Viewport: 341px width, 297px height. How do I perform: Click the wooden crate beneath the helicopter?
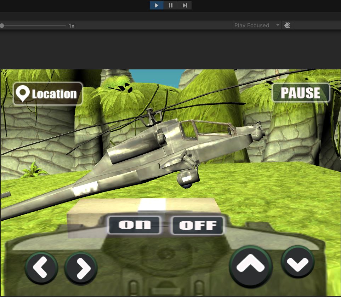106,209
